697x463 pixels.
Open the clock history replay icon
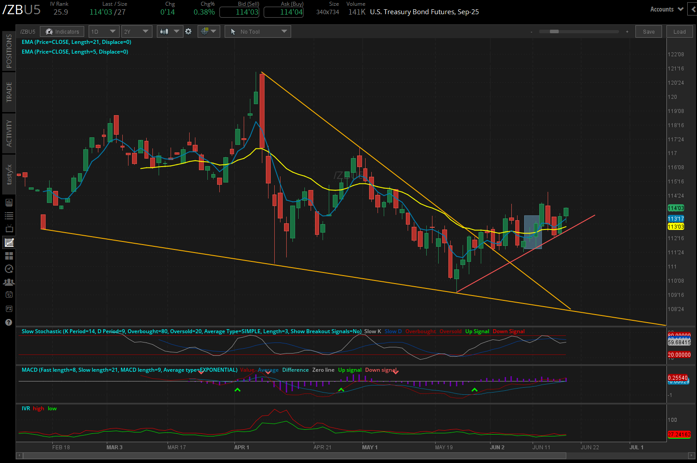click(x=9, y=269)
